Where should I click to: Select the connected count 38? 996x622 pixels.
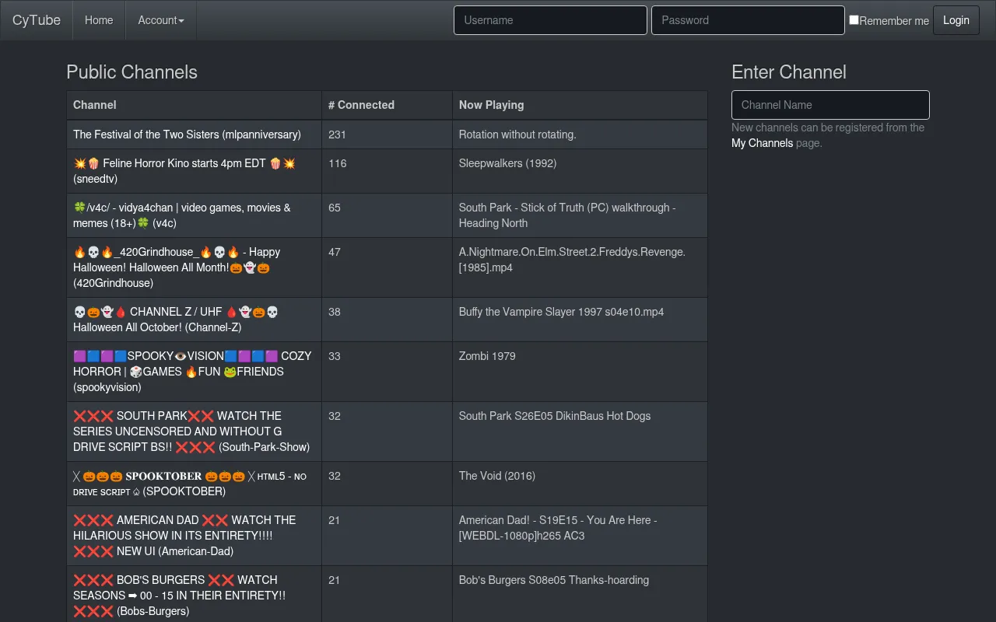[335, 312]
